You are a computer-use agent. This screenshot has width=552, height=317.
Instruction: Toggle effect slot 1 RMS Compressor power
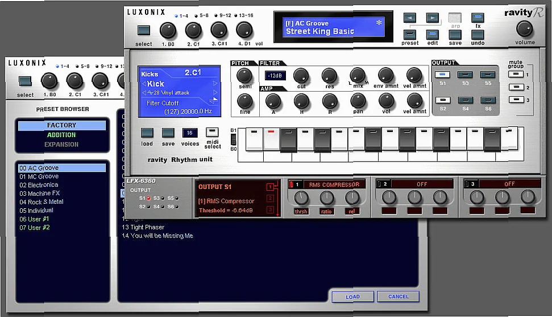tap(291, 184)
